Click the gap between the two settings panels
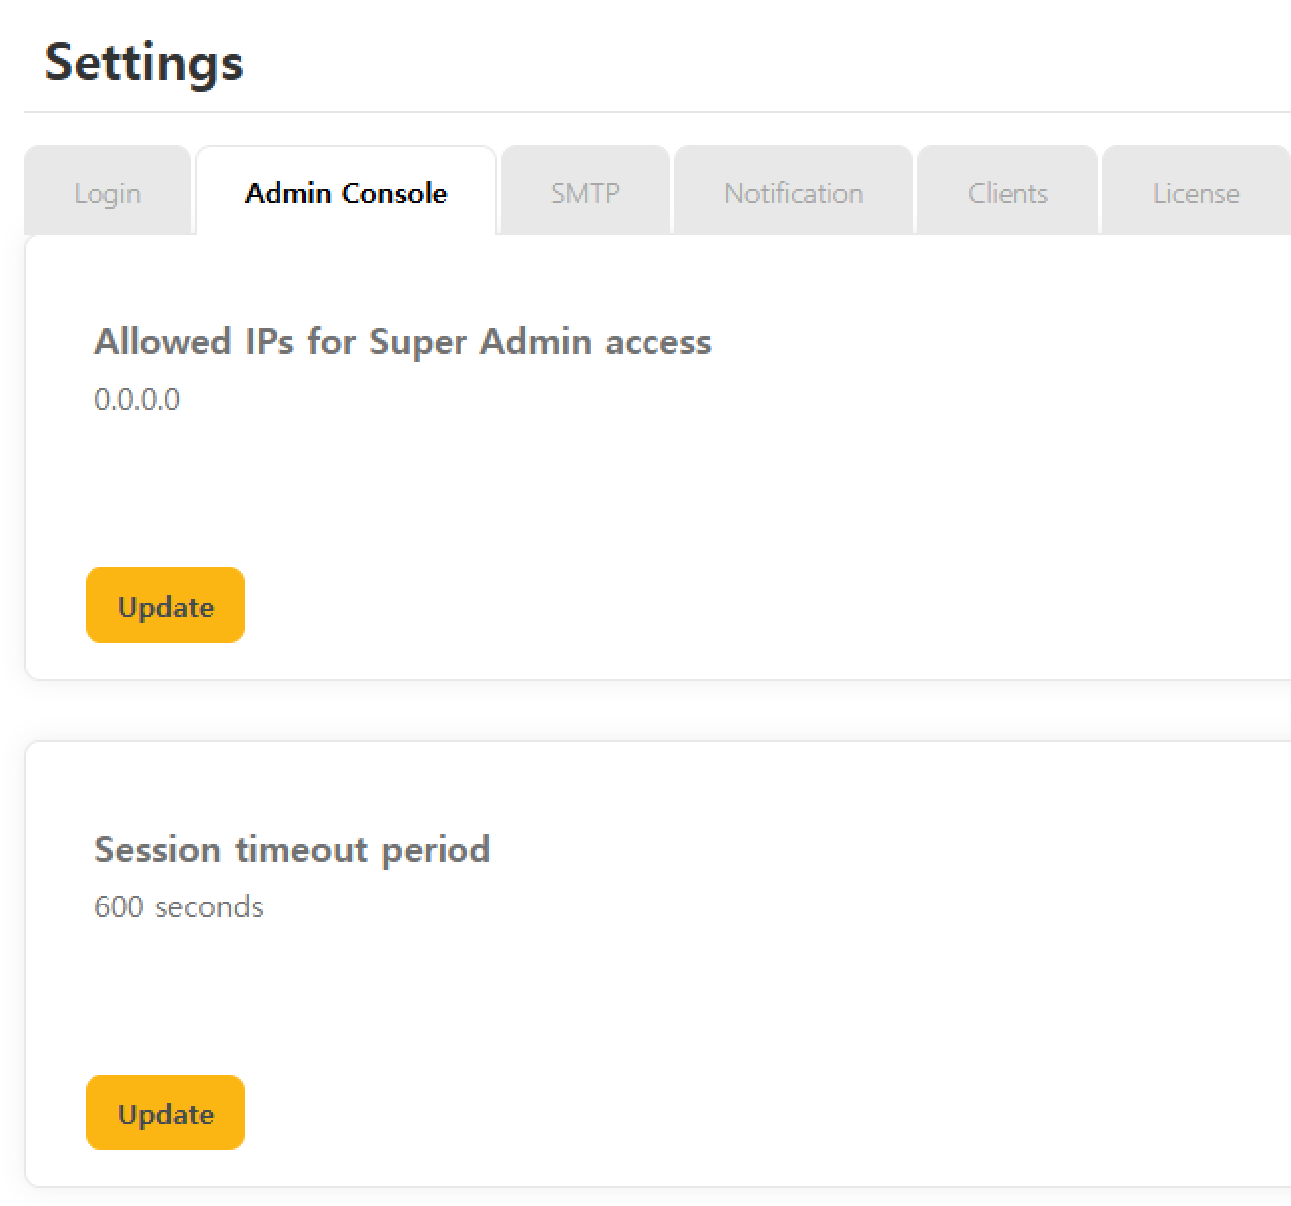The width and height of the screenshot is (1291, 1206). [x=656, y=710]
